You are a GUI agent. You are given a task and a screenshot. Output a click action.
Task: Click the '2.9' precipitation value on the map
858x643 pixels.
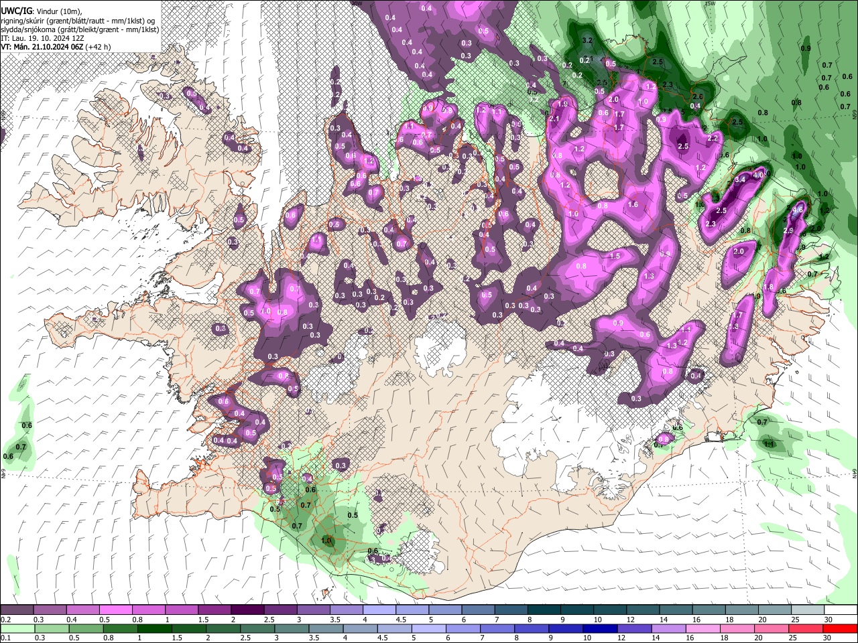788,230
